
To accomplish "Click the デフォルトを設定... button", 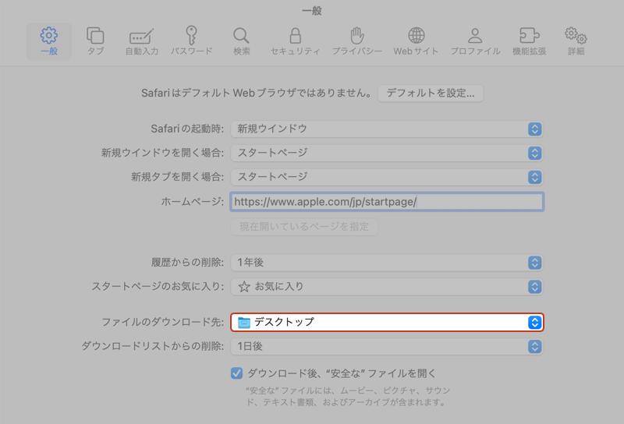I will 431,94.
